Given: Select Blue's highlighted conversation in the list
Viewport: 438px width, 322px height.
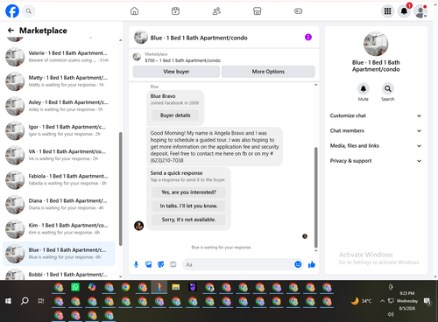Looking at the screenshot, I should coord(60,254).
